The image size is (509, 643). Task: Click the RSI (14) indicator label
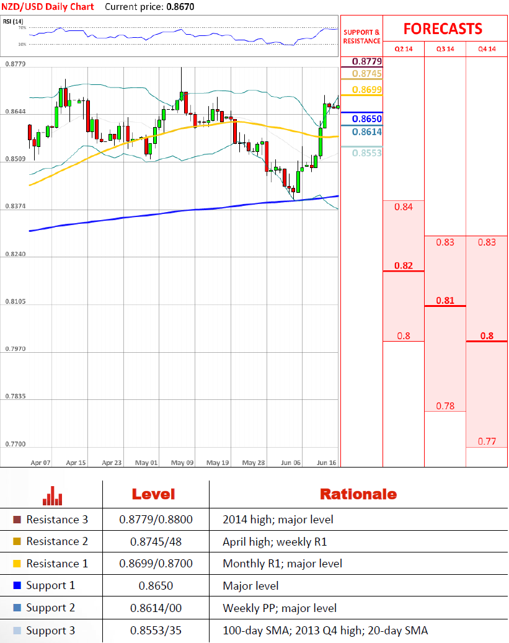[13, 21]
